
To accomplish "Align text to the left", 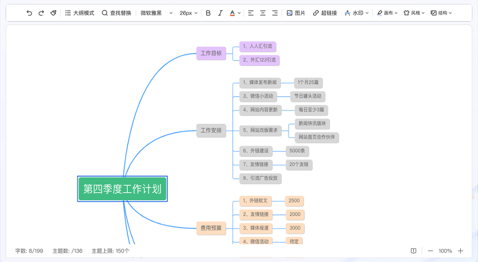I will click(x=250, y=13).
